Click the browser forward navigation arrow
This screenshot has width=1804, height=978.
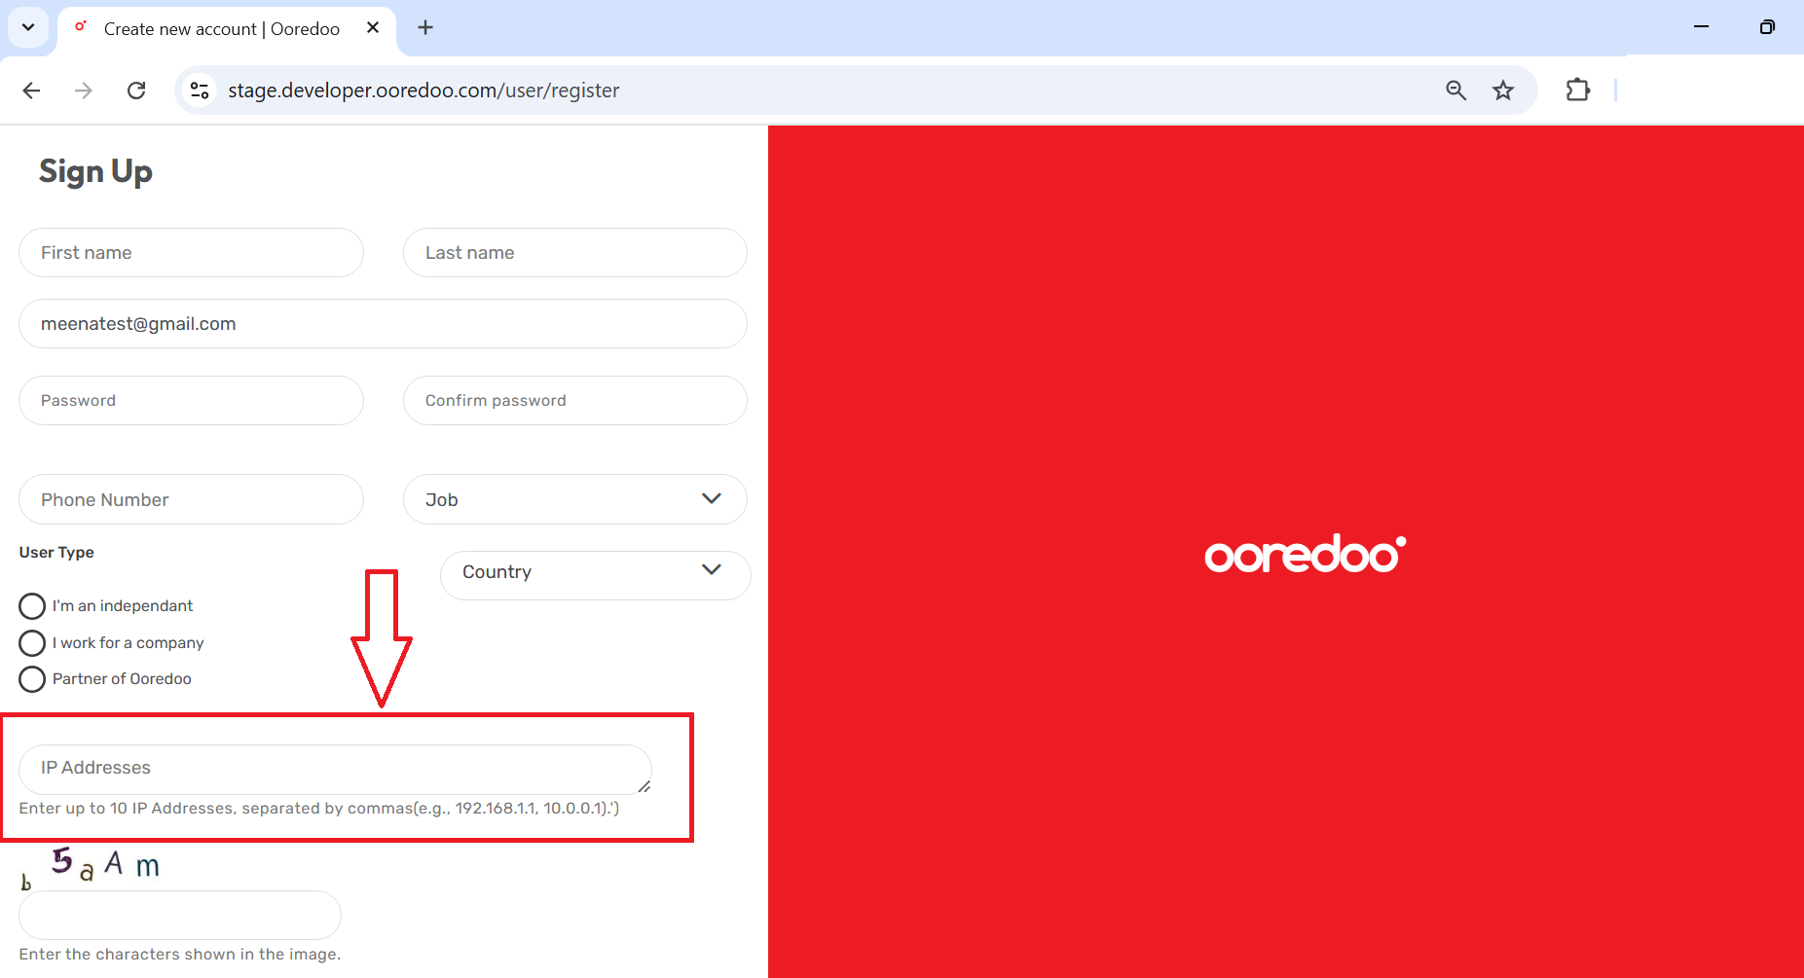pyautogui.click(x=84, y=90)
